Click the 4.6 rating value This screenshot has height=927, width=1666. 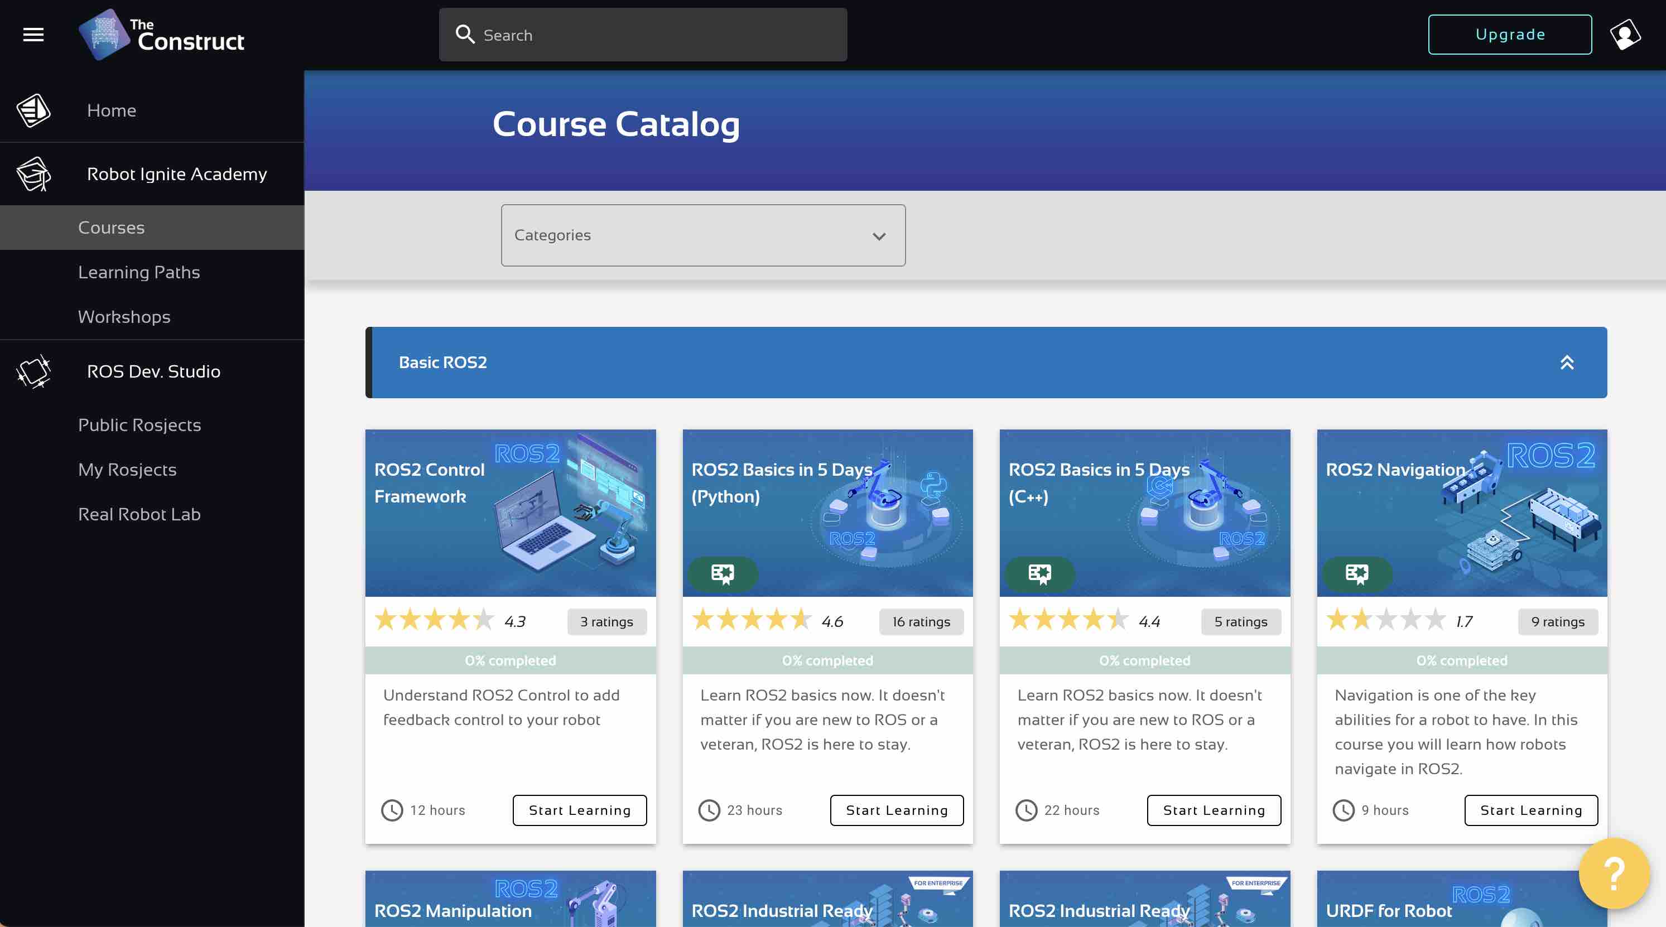tap(832, 622)
